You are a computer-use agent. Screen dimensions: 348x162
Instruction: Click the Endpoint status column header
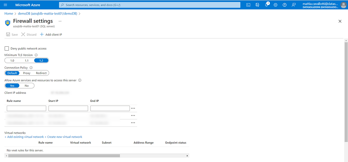[x=176, y=143]
